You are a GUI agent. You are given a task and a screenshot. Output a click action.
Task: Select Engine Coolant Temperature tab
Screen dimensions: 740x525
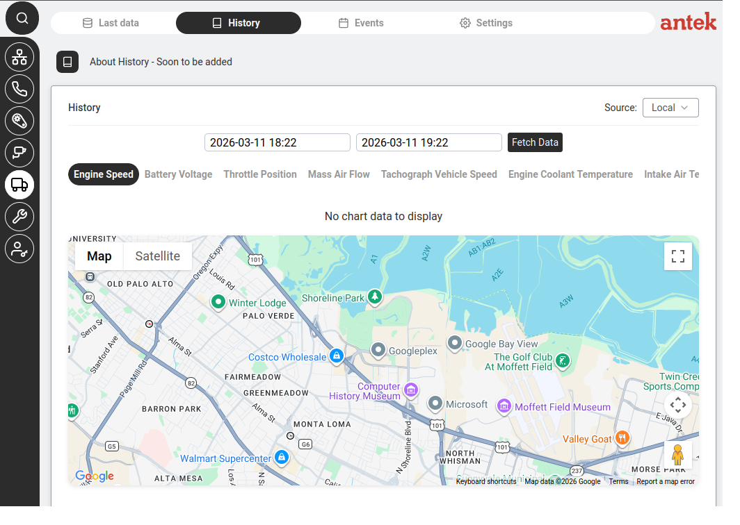click(570, 174)
